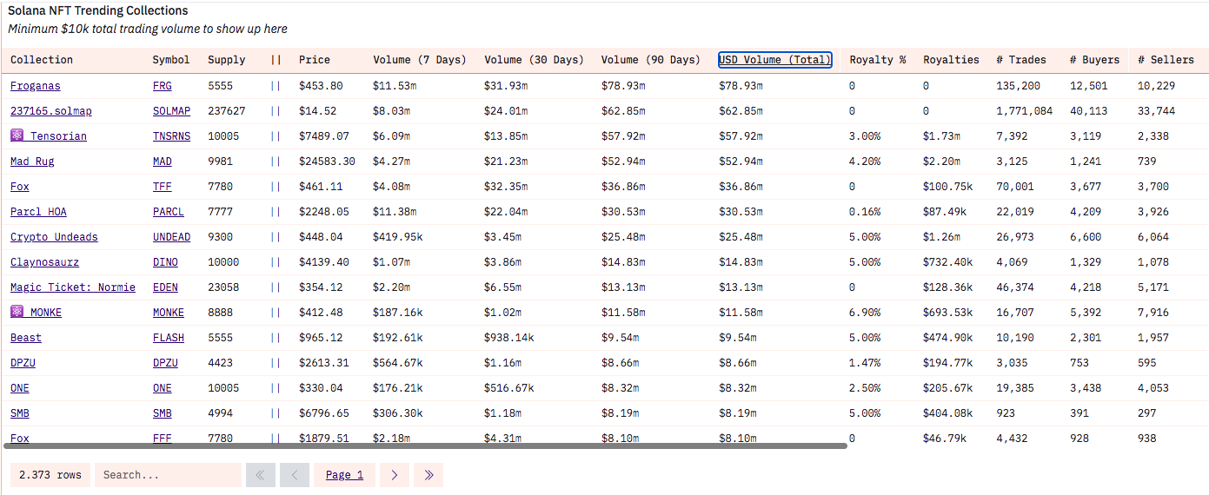This screenshot has width=1209, height=495.
Task: Sort by Price column header
Action: 315,60
